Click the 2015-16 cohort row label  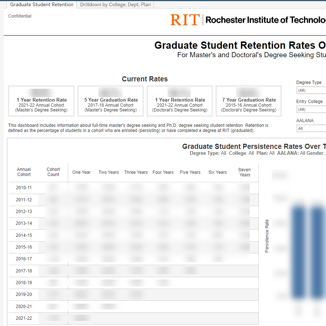coord(24,247)
